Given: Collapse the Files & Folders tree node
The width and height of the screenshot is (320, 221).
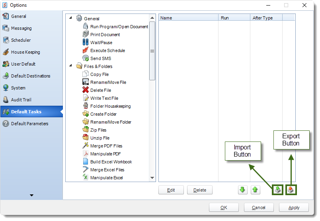Looking at the screenshot, I should pyautogui.click(x=70, y=66).
